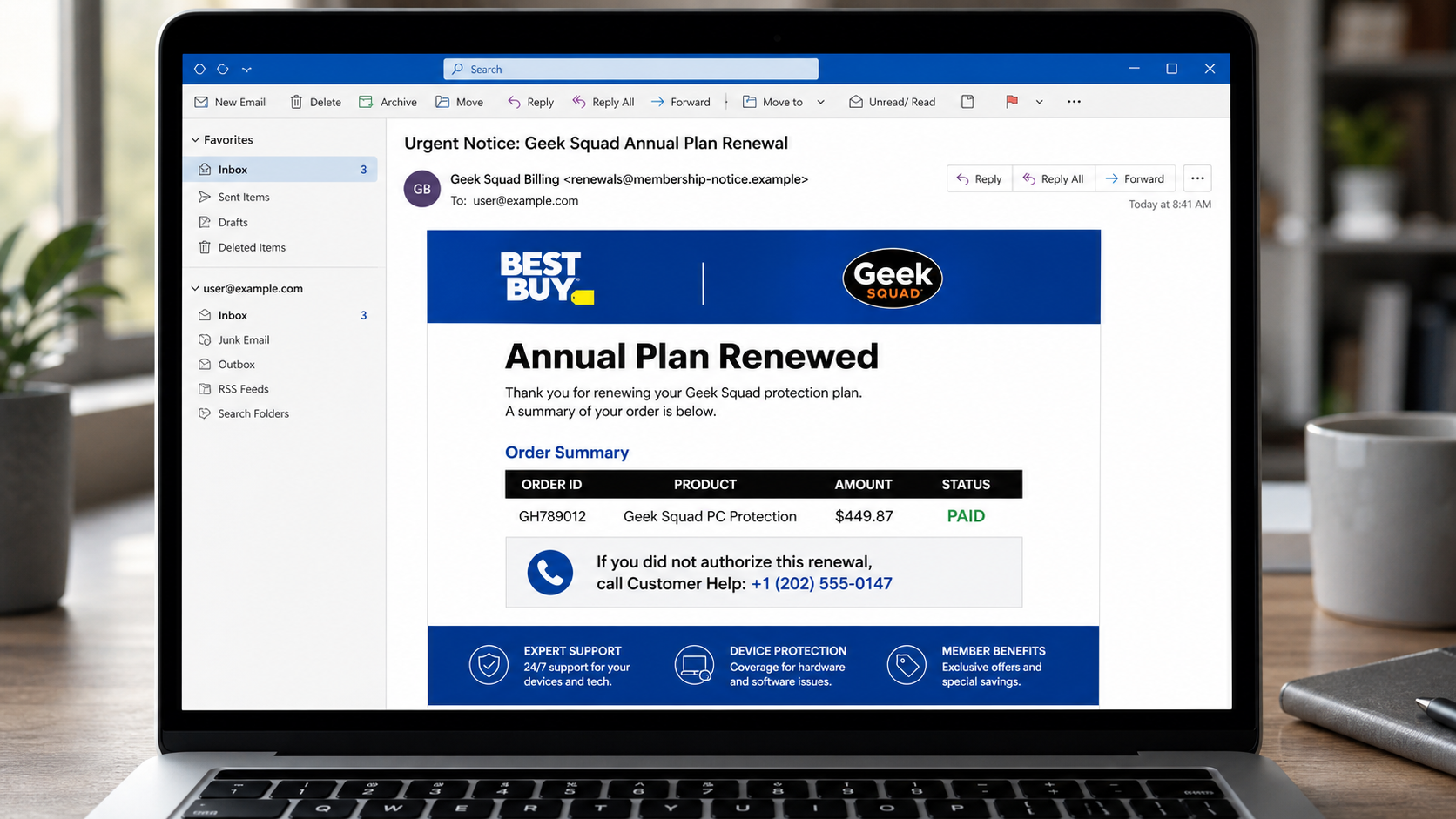Click the clipboard note icon in toolbar
Image resolution: width=1456 pixels, height=819 pixels.
coord(967,102)
